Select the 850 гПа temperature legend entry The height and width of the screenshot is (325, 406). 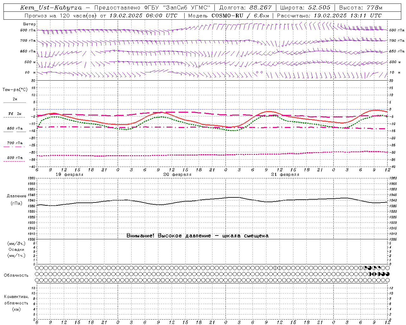click(15, 129)
